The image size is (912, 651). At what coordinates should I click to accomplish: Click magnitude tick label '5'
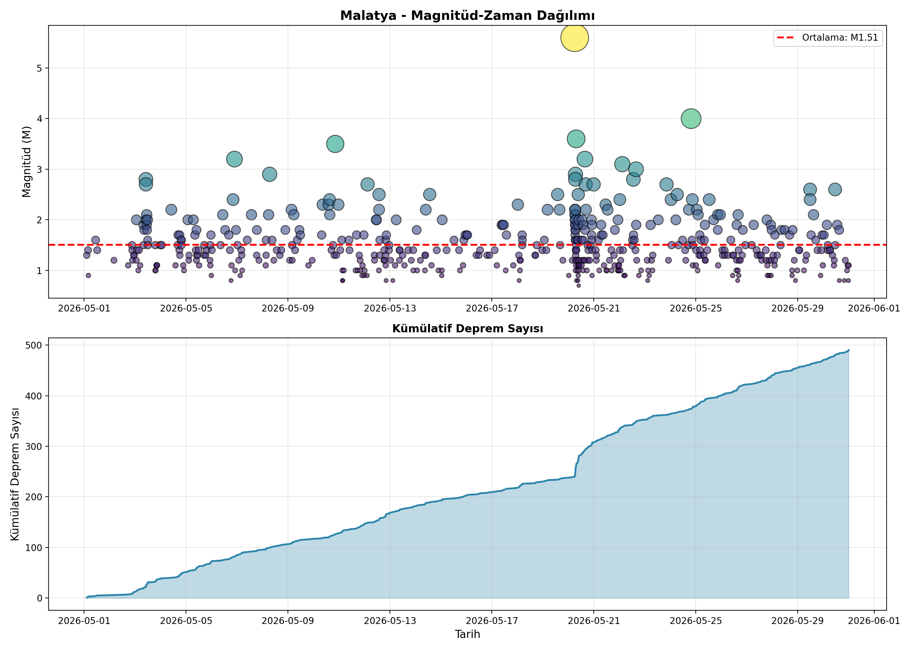(39, 68)
